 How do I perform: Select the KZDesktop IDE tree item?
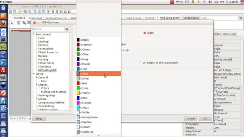point(47,70)
